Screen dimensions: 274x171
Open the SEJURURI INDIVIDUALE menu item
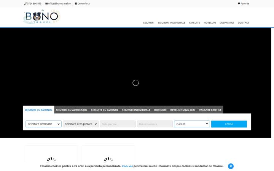coord(172,23)
